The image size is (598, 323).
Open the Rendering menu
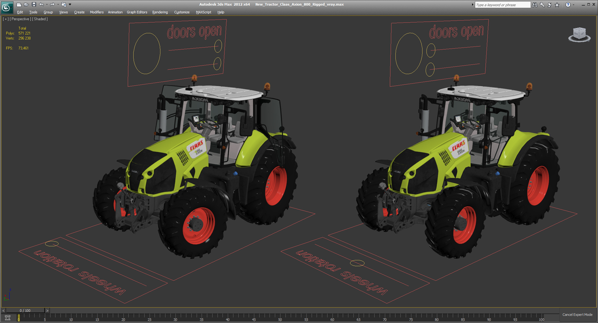pyautogui.click(x=160, y=12)
